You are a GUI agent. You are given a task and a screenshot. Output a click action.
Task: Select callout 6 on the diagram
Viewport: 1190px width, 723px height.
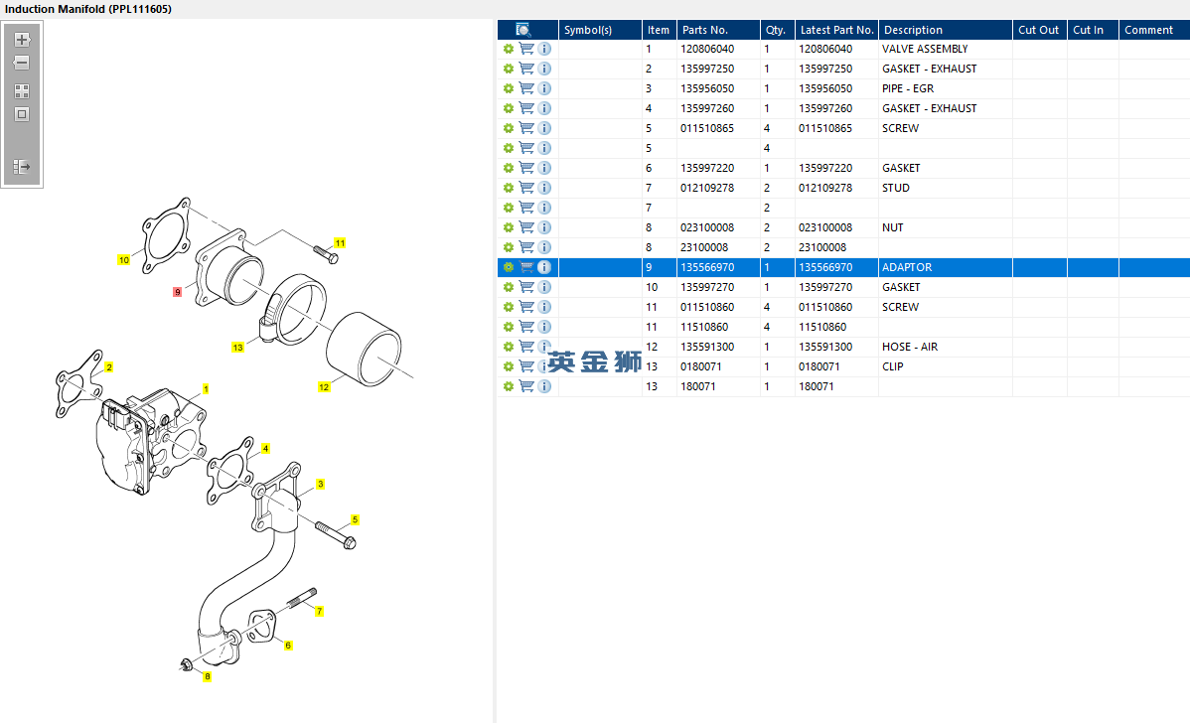click(288, 645)
